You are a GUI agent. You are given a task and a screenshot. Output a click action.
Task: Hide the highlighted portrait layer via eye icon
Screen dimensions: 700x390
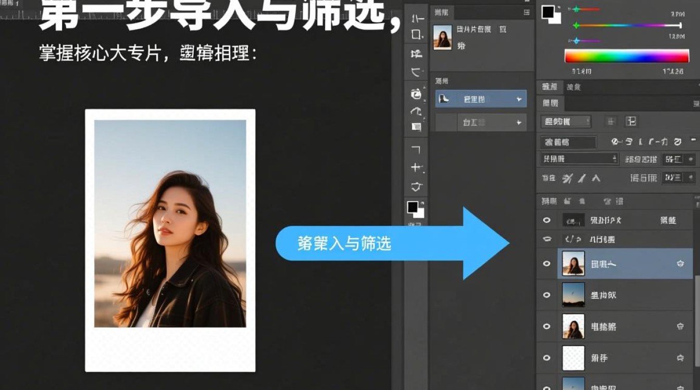click(546, 264)
